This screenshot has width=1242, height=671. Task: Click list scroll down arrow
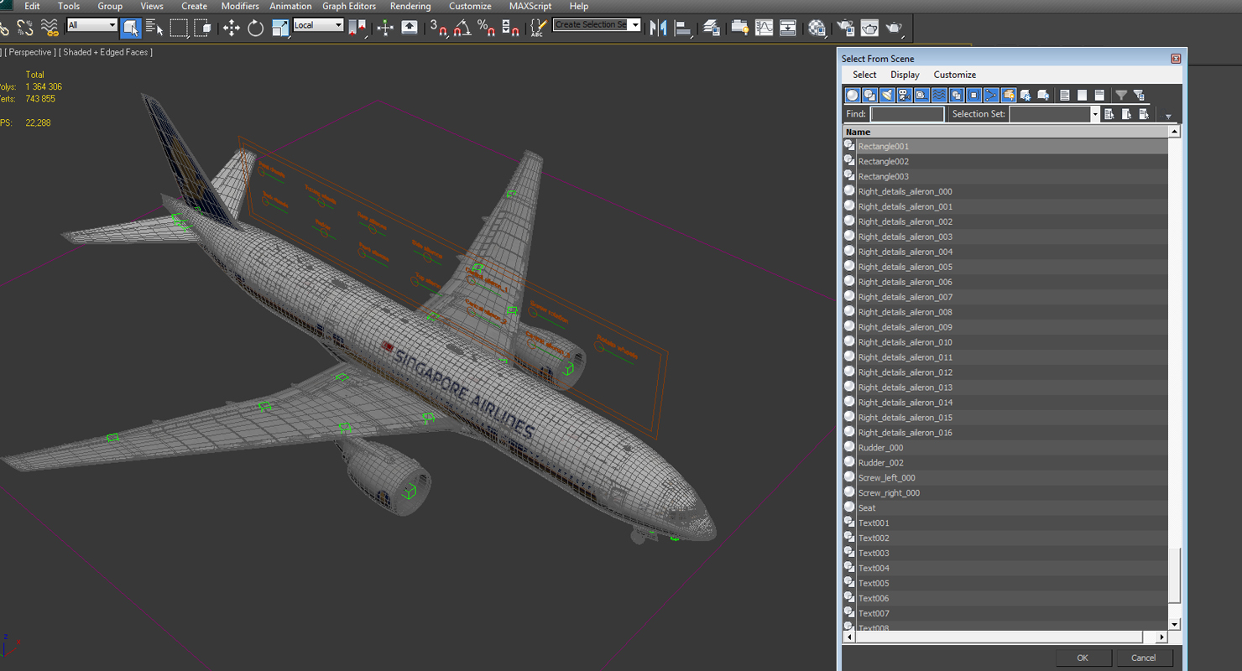(1174, 624)
